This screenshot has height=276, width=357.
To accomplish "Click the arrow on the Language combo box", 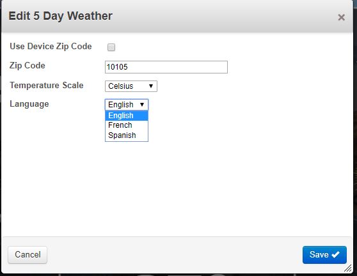I will 142,105.
